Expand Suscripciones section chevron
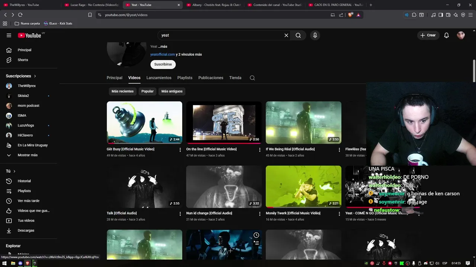 tap(35, 76)
